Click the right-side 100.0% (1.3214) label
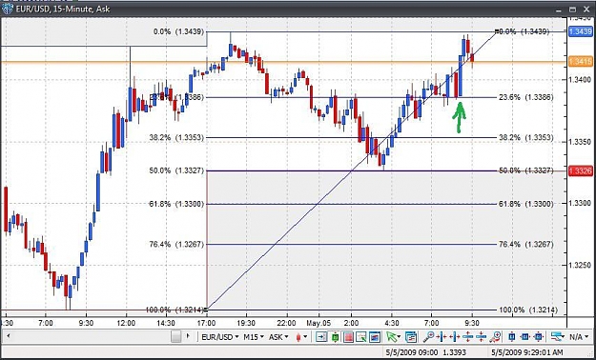Image resolution: width=596 pixels, height=360 pixels. point(528,310)
